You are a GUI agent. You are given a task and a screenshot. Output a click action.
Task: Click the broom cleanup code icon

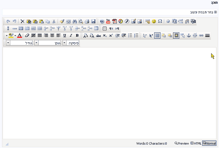click(62, 21)
